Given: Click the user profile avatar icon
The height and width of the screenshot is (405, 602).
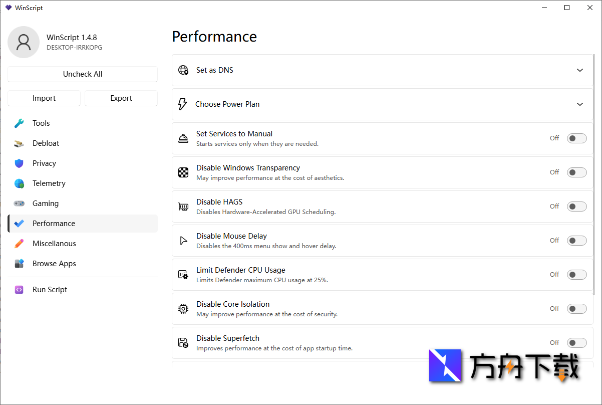Looking at the screenshot, I should click(24, 42).
